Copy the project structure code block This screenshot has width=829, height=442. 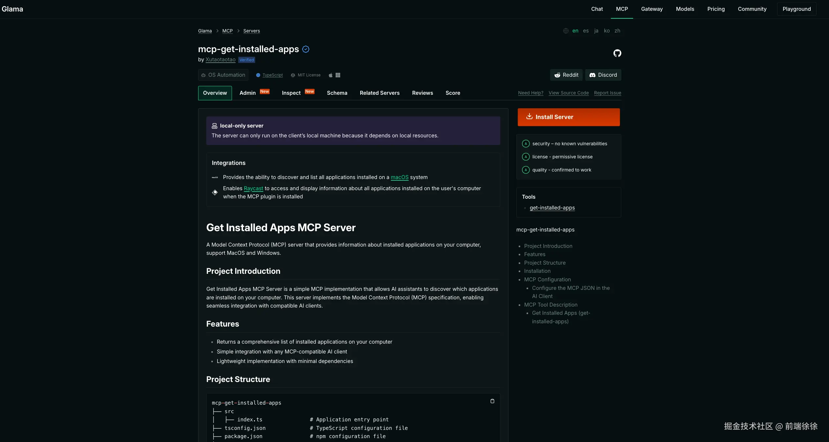(x=492, y=401)
